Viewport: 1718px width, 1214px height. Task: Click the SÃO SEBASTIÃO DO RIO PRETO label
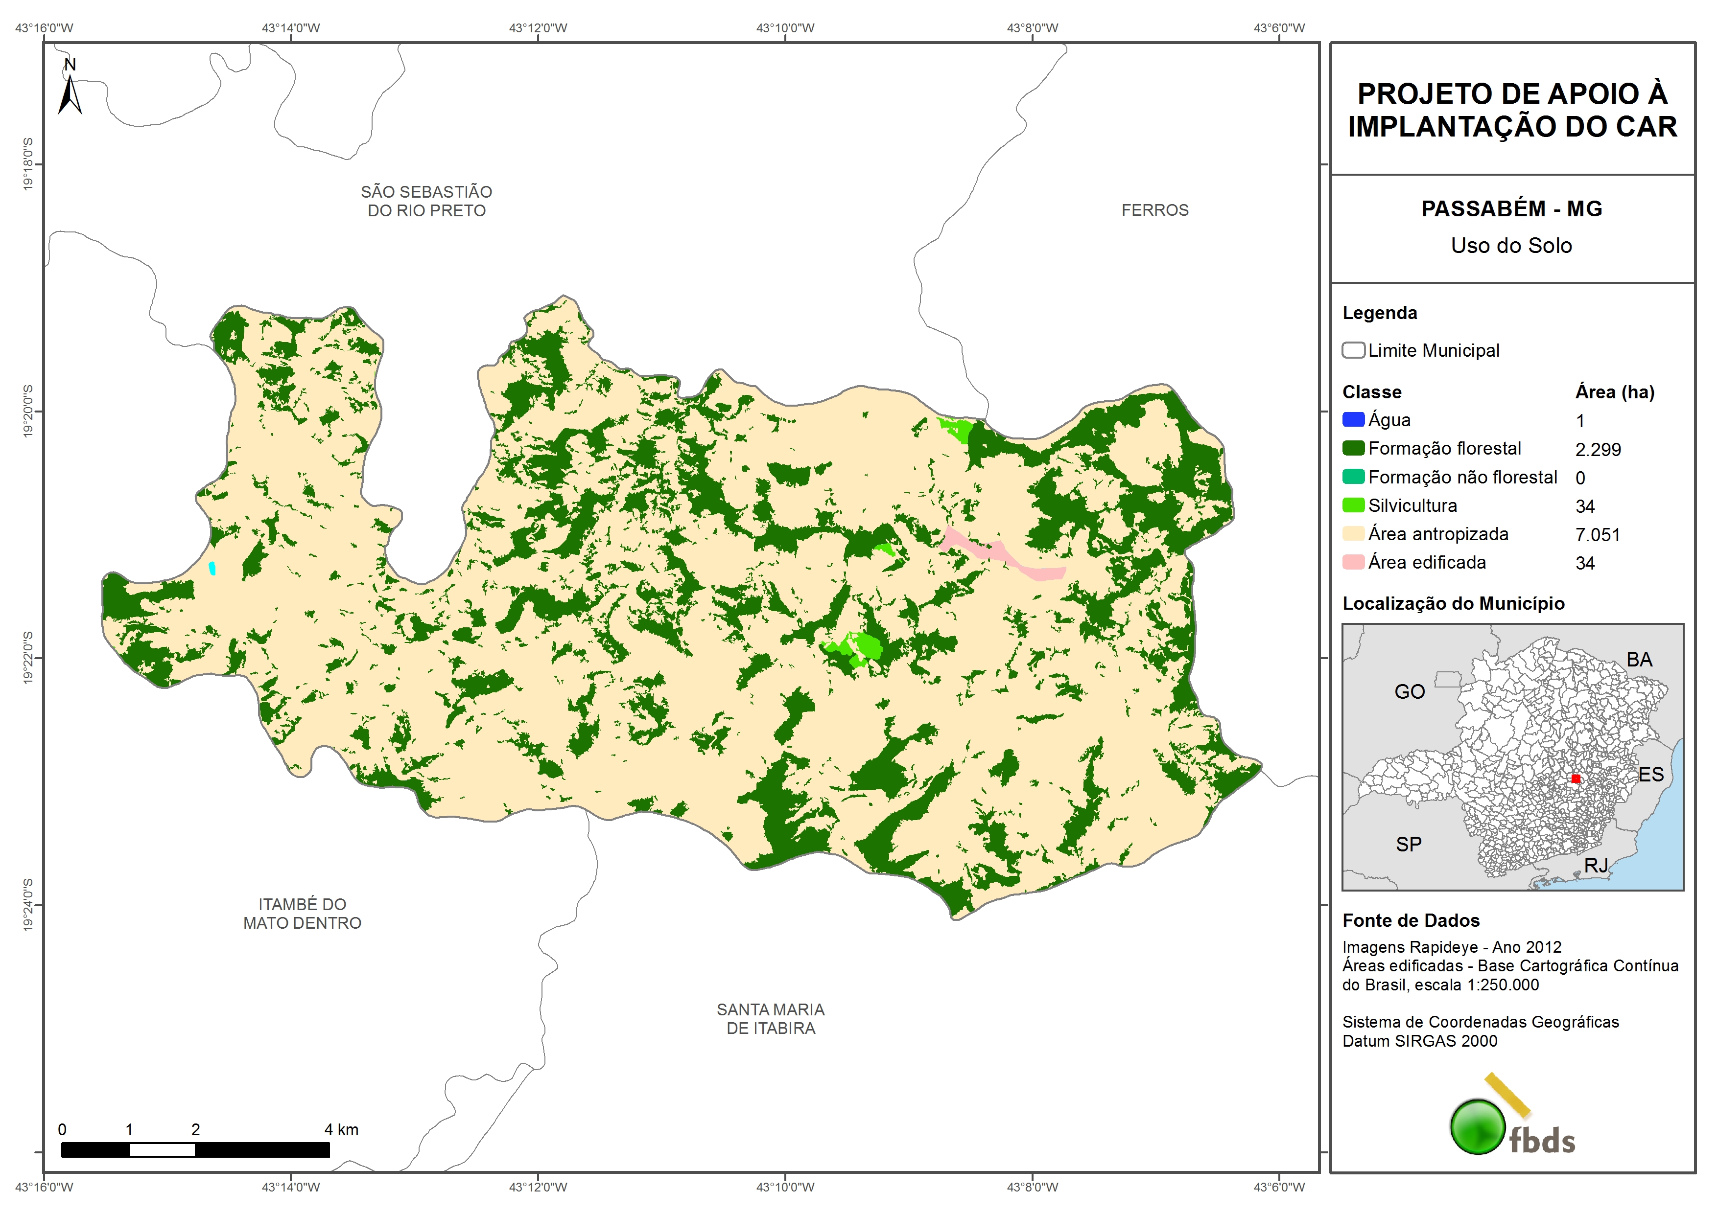pyautogui.click(x=426, y=201)
